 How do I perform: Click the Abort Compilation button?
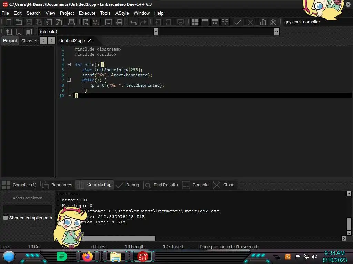(28, 198)
